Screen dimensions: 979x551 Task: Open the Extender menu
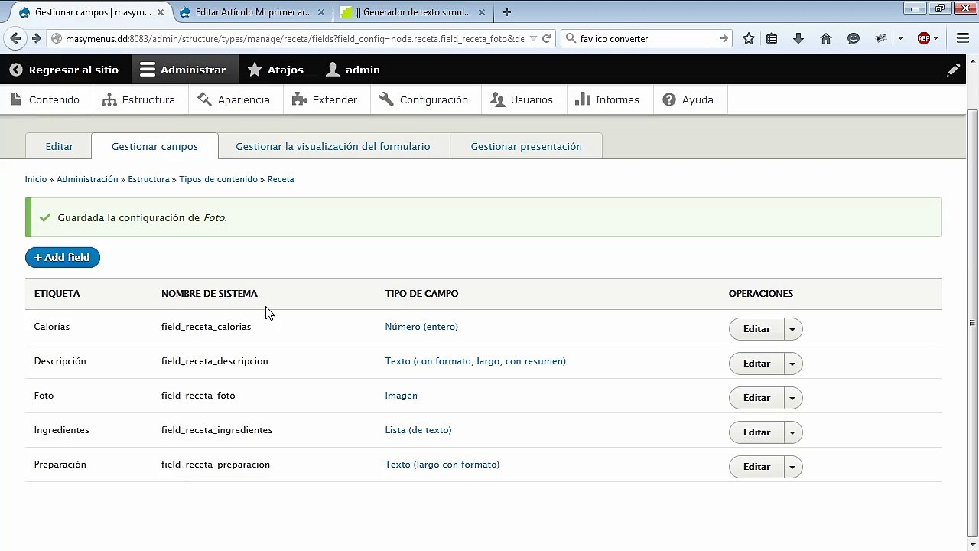click(325, 99)
